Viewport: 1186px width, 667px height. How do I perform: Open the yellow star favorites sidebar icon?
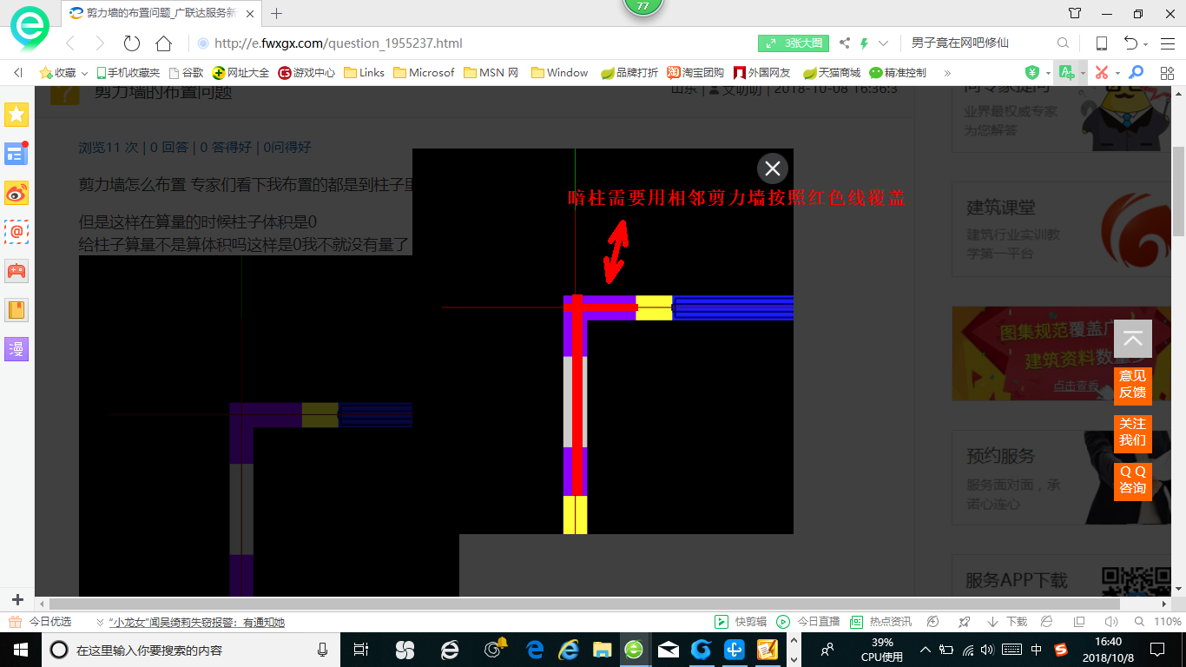click(x=17, y=114)
